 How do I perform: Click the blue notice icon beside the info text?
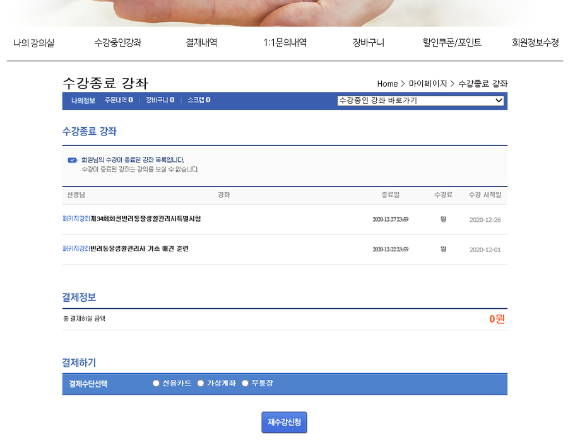pos(72,160)
